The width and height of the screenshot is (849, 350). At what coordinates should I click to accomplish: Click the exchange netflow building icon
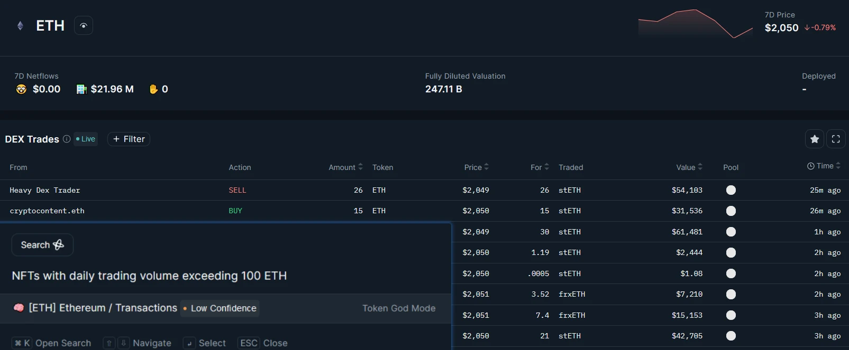coord(81,89)
